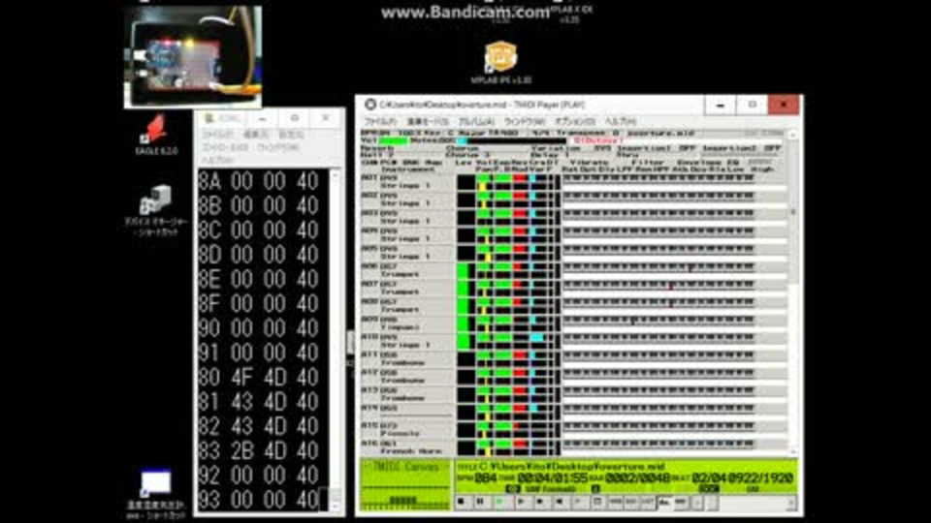Open 編集 menu in terminal window
The image size is (931, 523).
coord(256,136)
